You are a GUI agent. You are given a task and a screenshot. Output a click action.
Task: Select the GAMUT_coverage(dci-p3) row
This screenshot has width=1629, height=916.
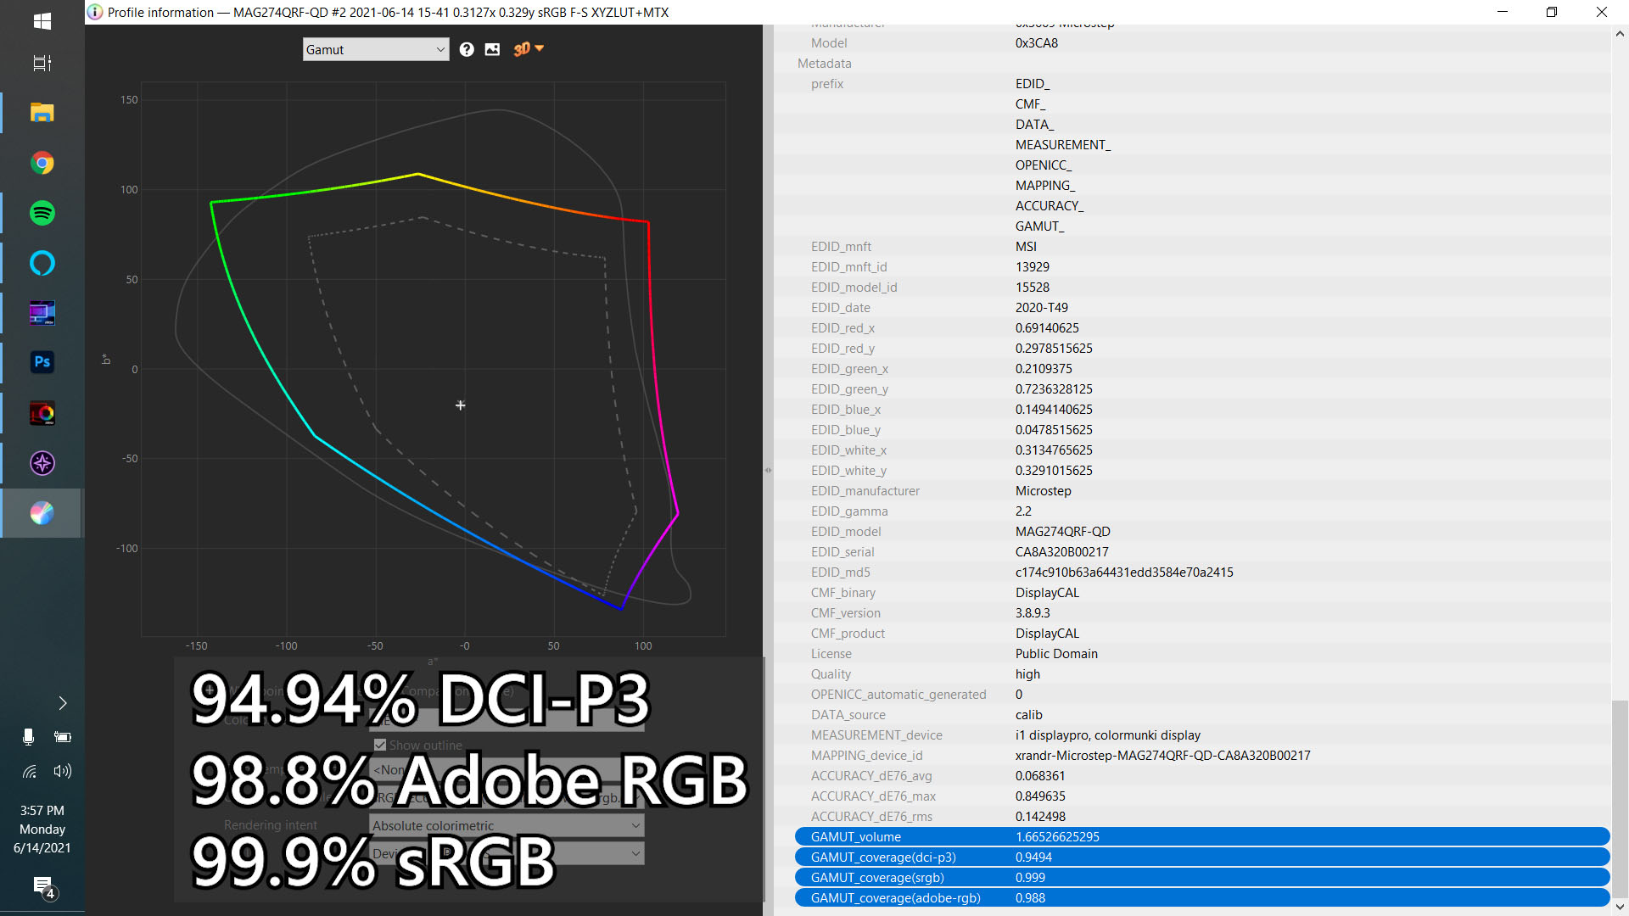(x=1202, y=857)
